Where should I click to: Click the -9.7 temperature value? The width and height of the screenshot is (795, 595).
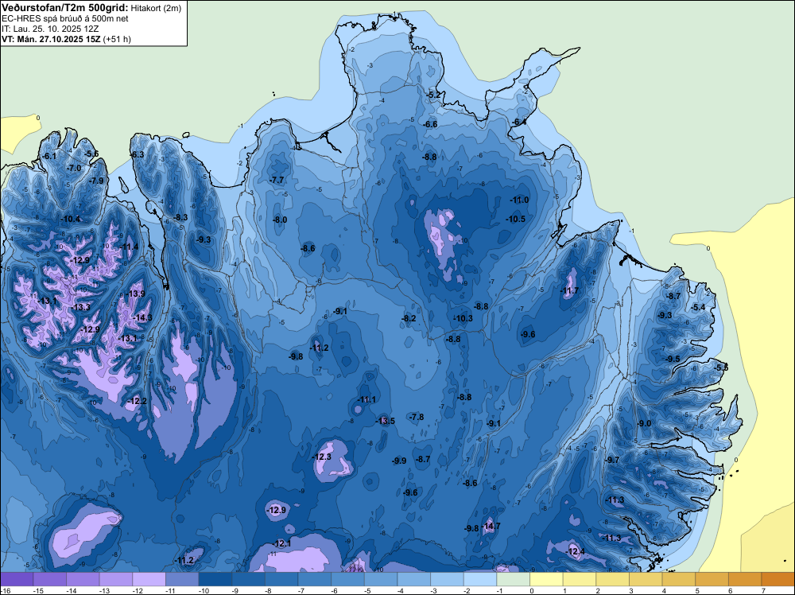(x=612, y=460)
